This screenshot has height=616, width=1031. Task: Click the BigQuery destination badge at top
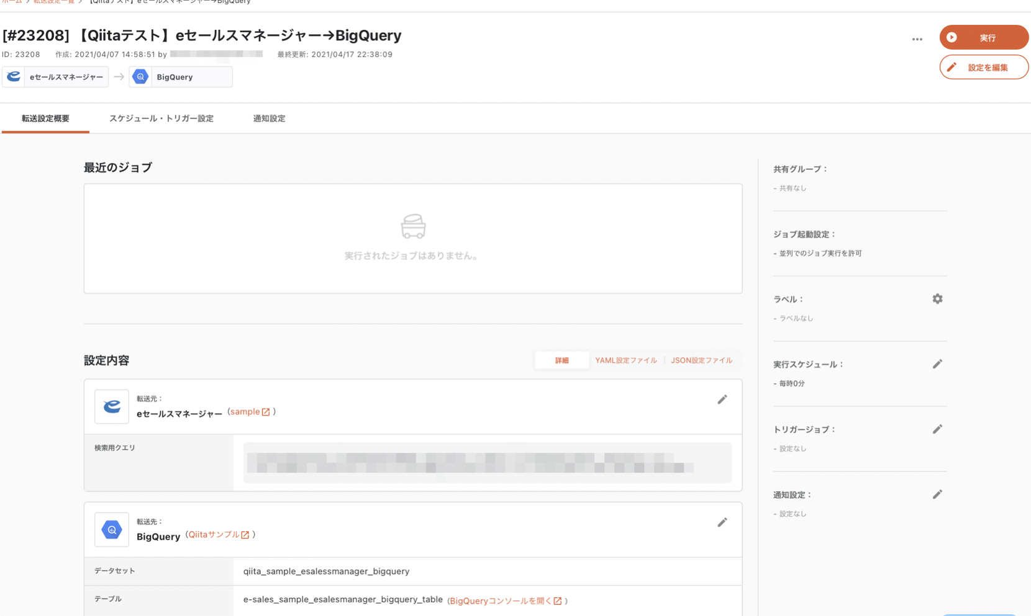pos(181,77)
